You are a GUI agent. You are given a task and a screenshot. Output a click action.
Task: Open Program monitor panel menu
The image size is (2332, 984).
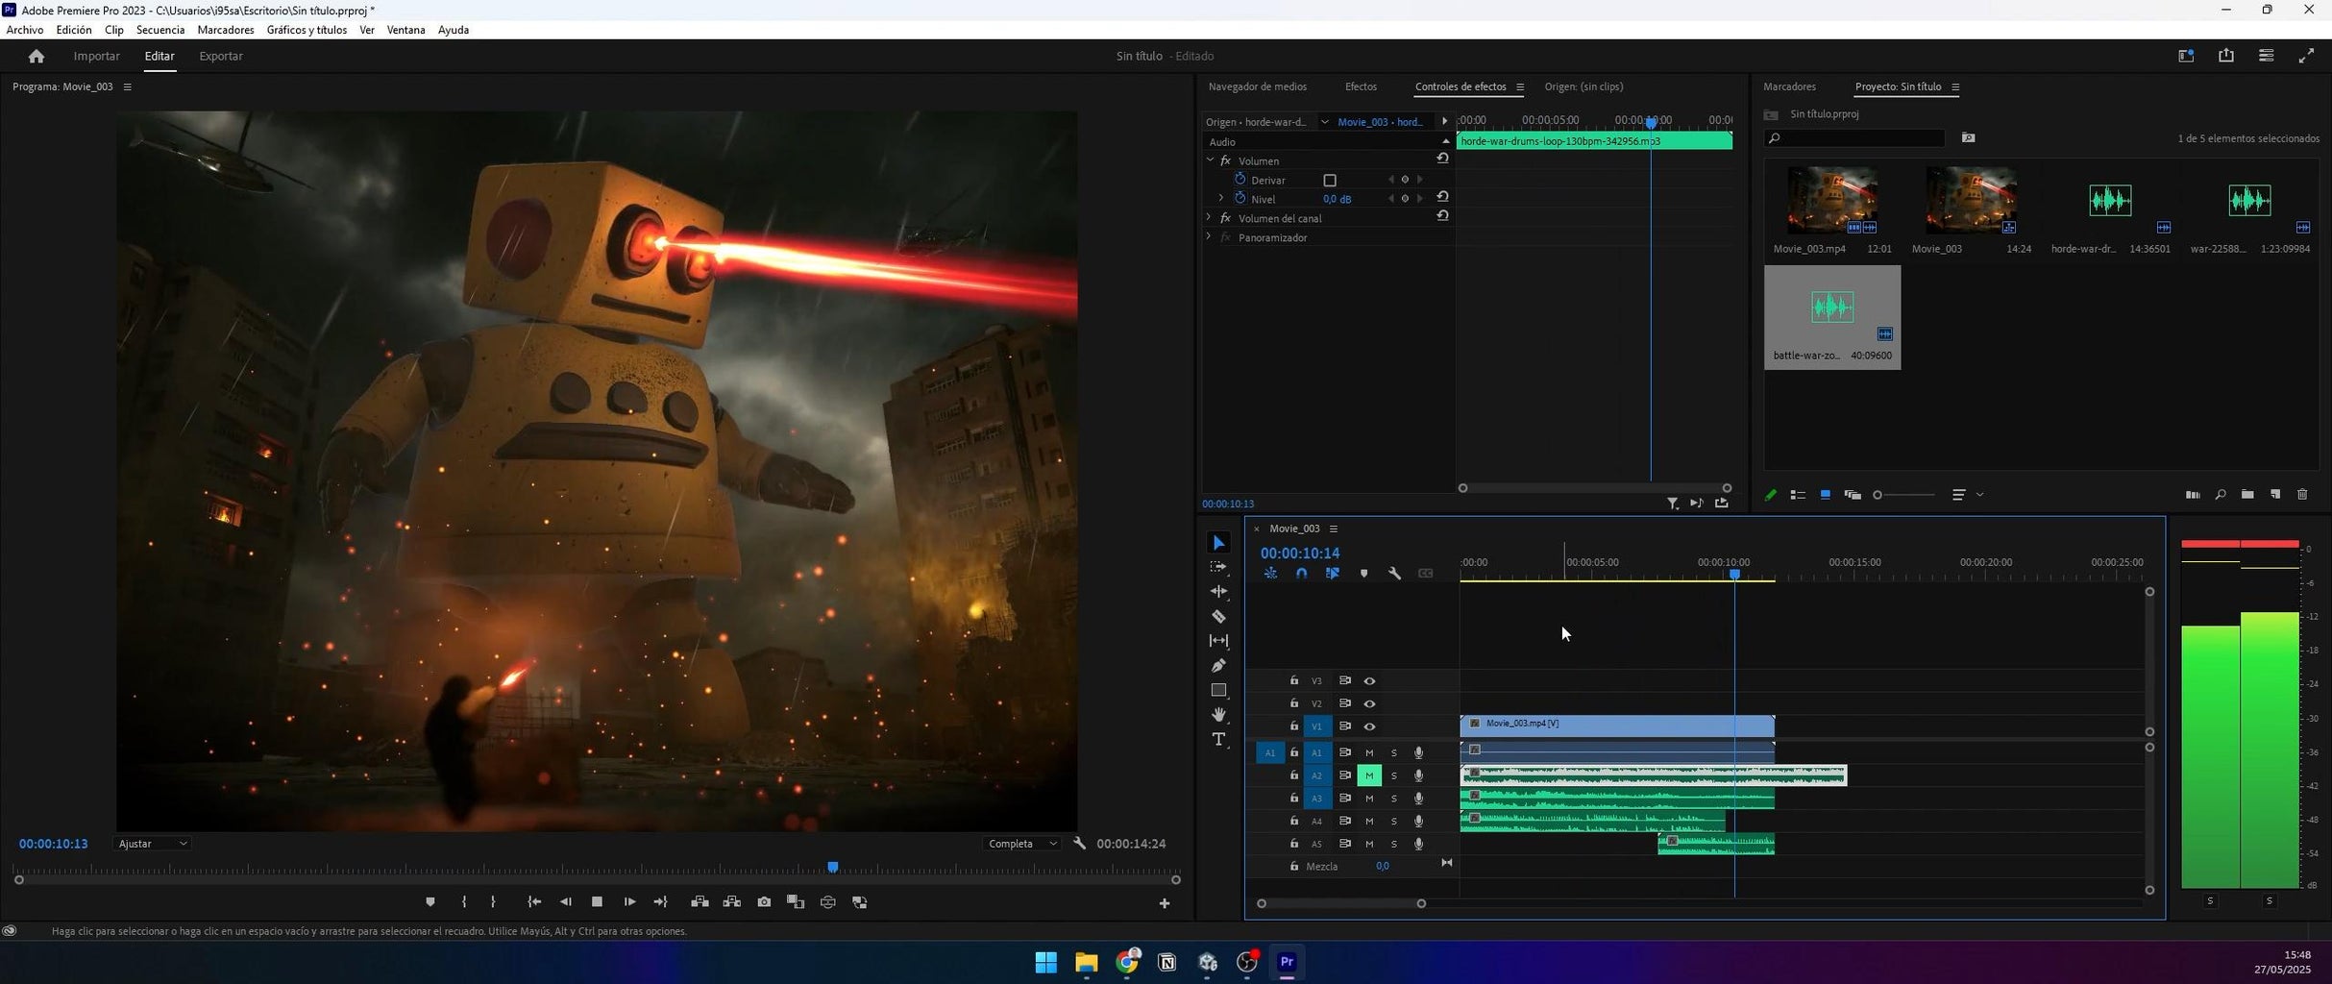tap(127, 86)
